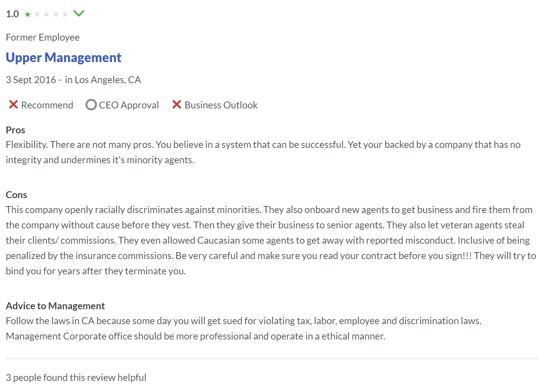
Task: Click '3 people found this review helpful'
Action: (x=76, y=377)
